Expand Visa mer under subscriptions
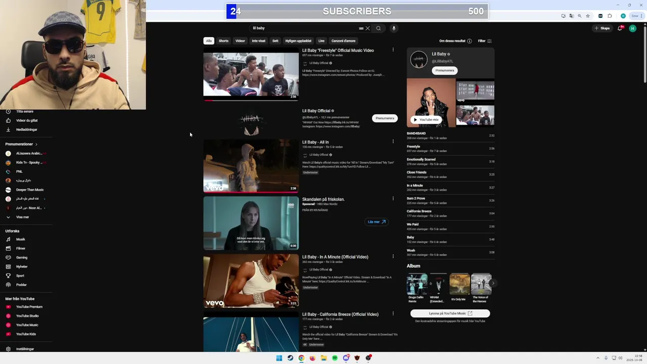647x364 pixels. point(22,217)
